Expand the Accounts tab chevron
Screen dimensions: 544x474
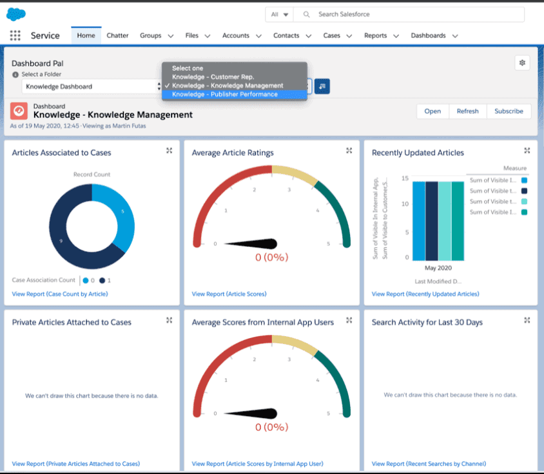258,35
